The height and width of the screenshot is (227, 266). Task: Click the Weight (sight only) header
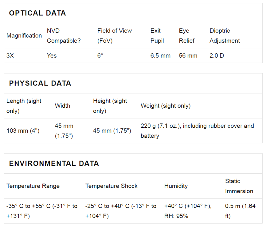pyautogui.click(x=166, y=106)
